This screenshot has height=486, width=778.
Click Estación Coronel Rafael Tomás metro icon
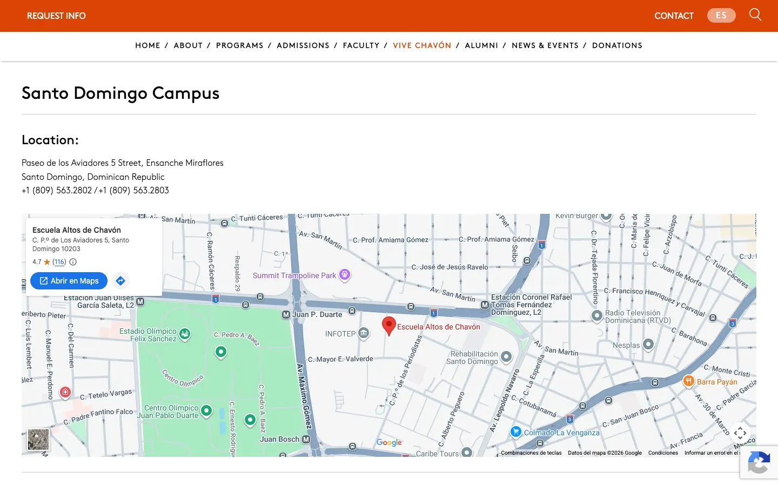[485, 305]
